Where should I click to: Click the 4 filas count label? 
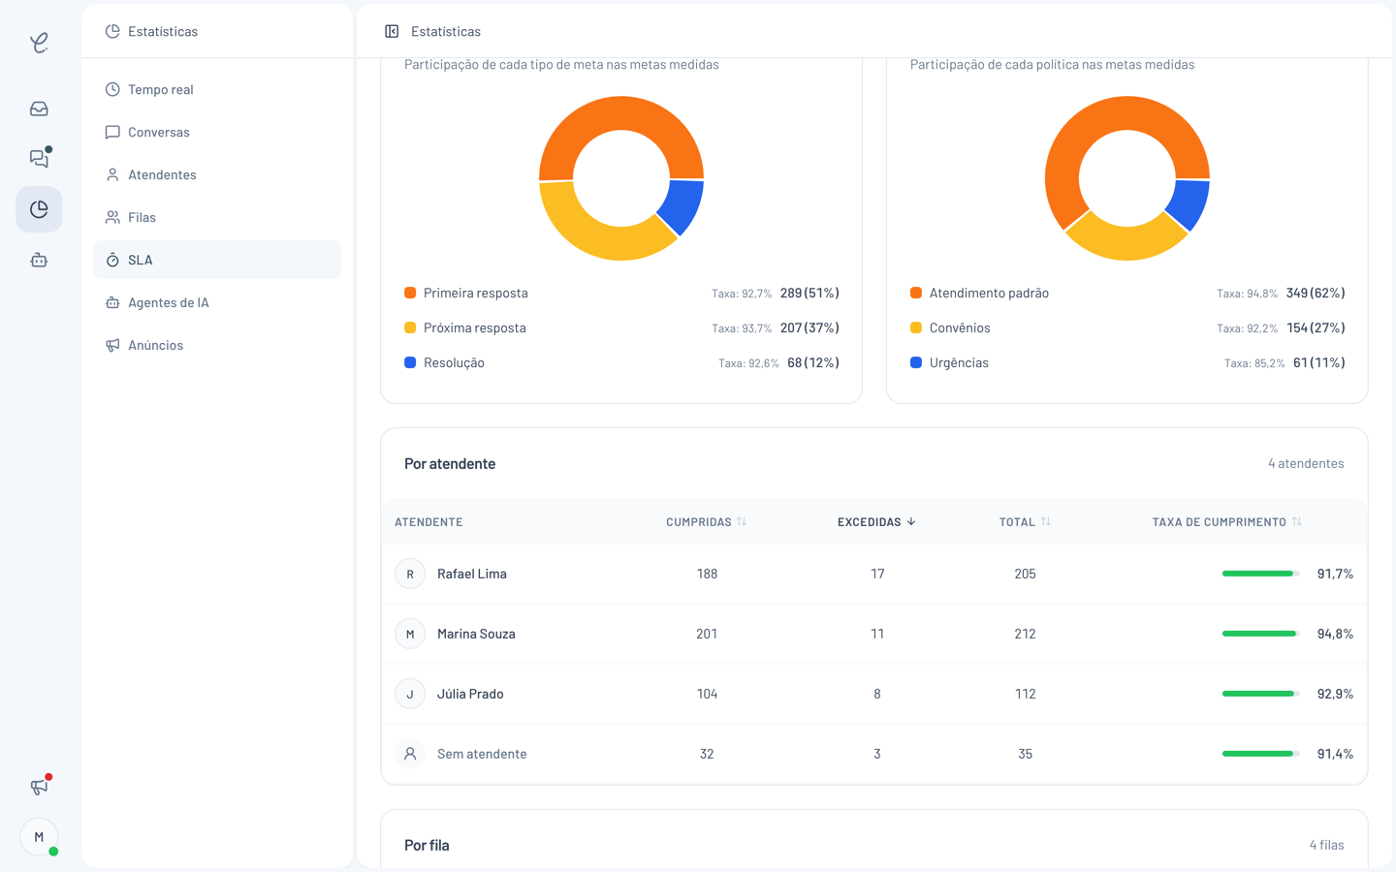[x=1327, y=845]
